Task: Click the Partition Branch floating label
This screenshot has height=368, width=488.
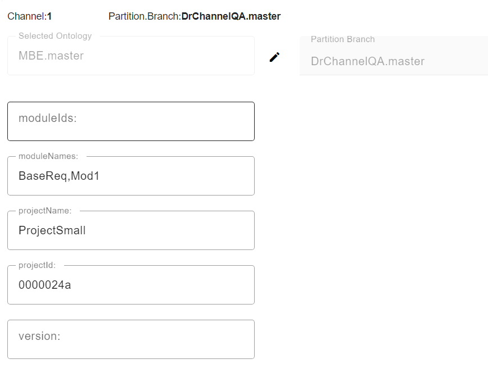Action: click(x=343, y=39)
